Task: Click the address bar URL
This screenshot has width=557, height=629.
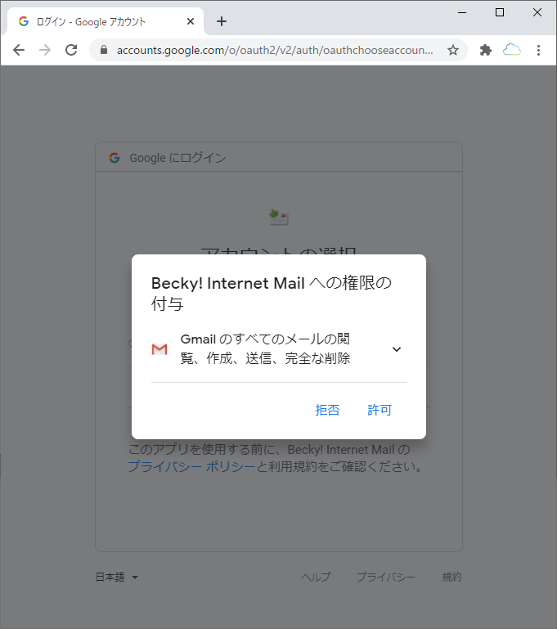Action: click(275, 50)
